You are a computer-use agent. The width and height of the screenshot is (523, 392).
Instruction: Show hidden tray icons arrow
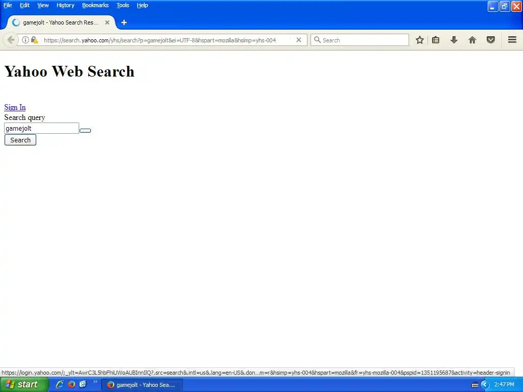pos(485,385)
